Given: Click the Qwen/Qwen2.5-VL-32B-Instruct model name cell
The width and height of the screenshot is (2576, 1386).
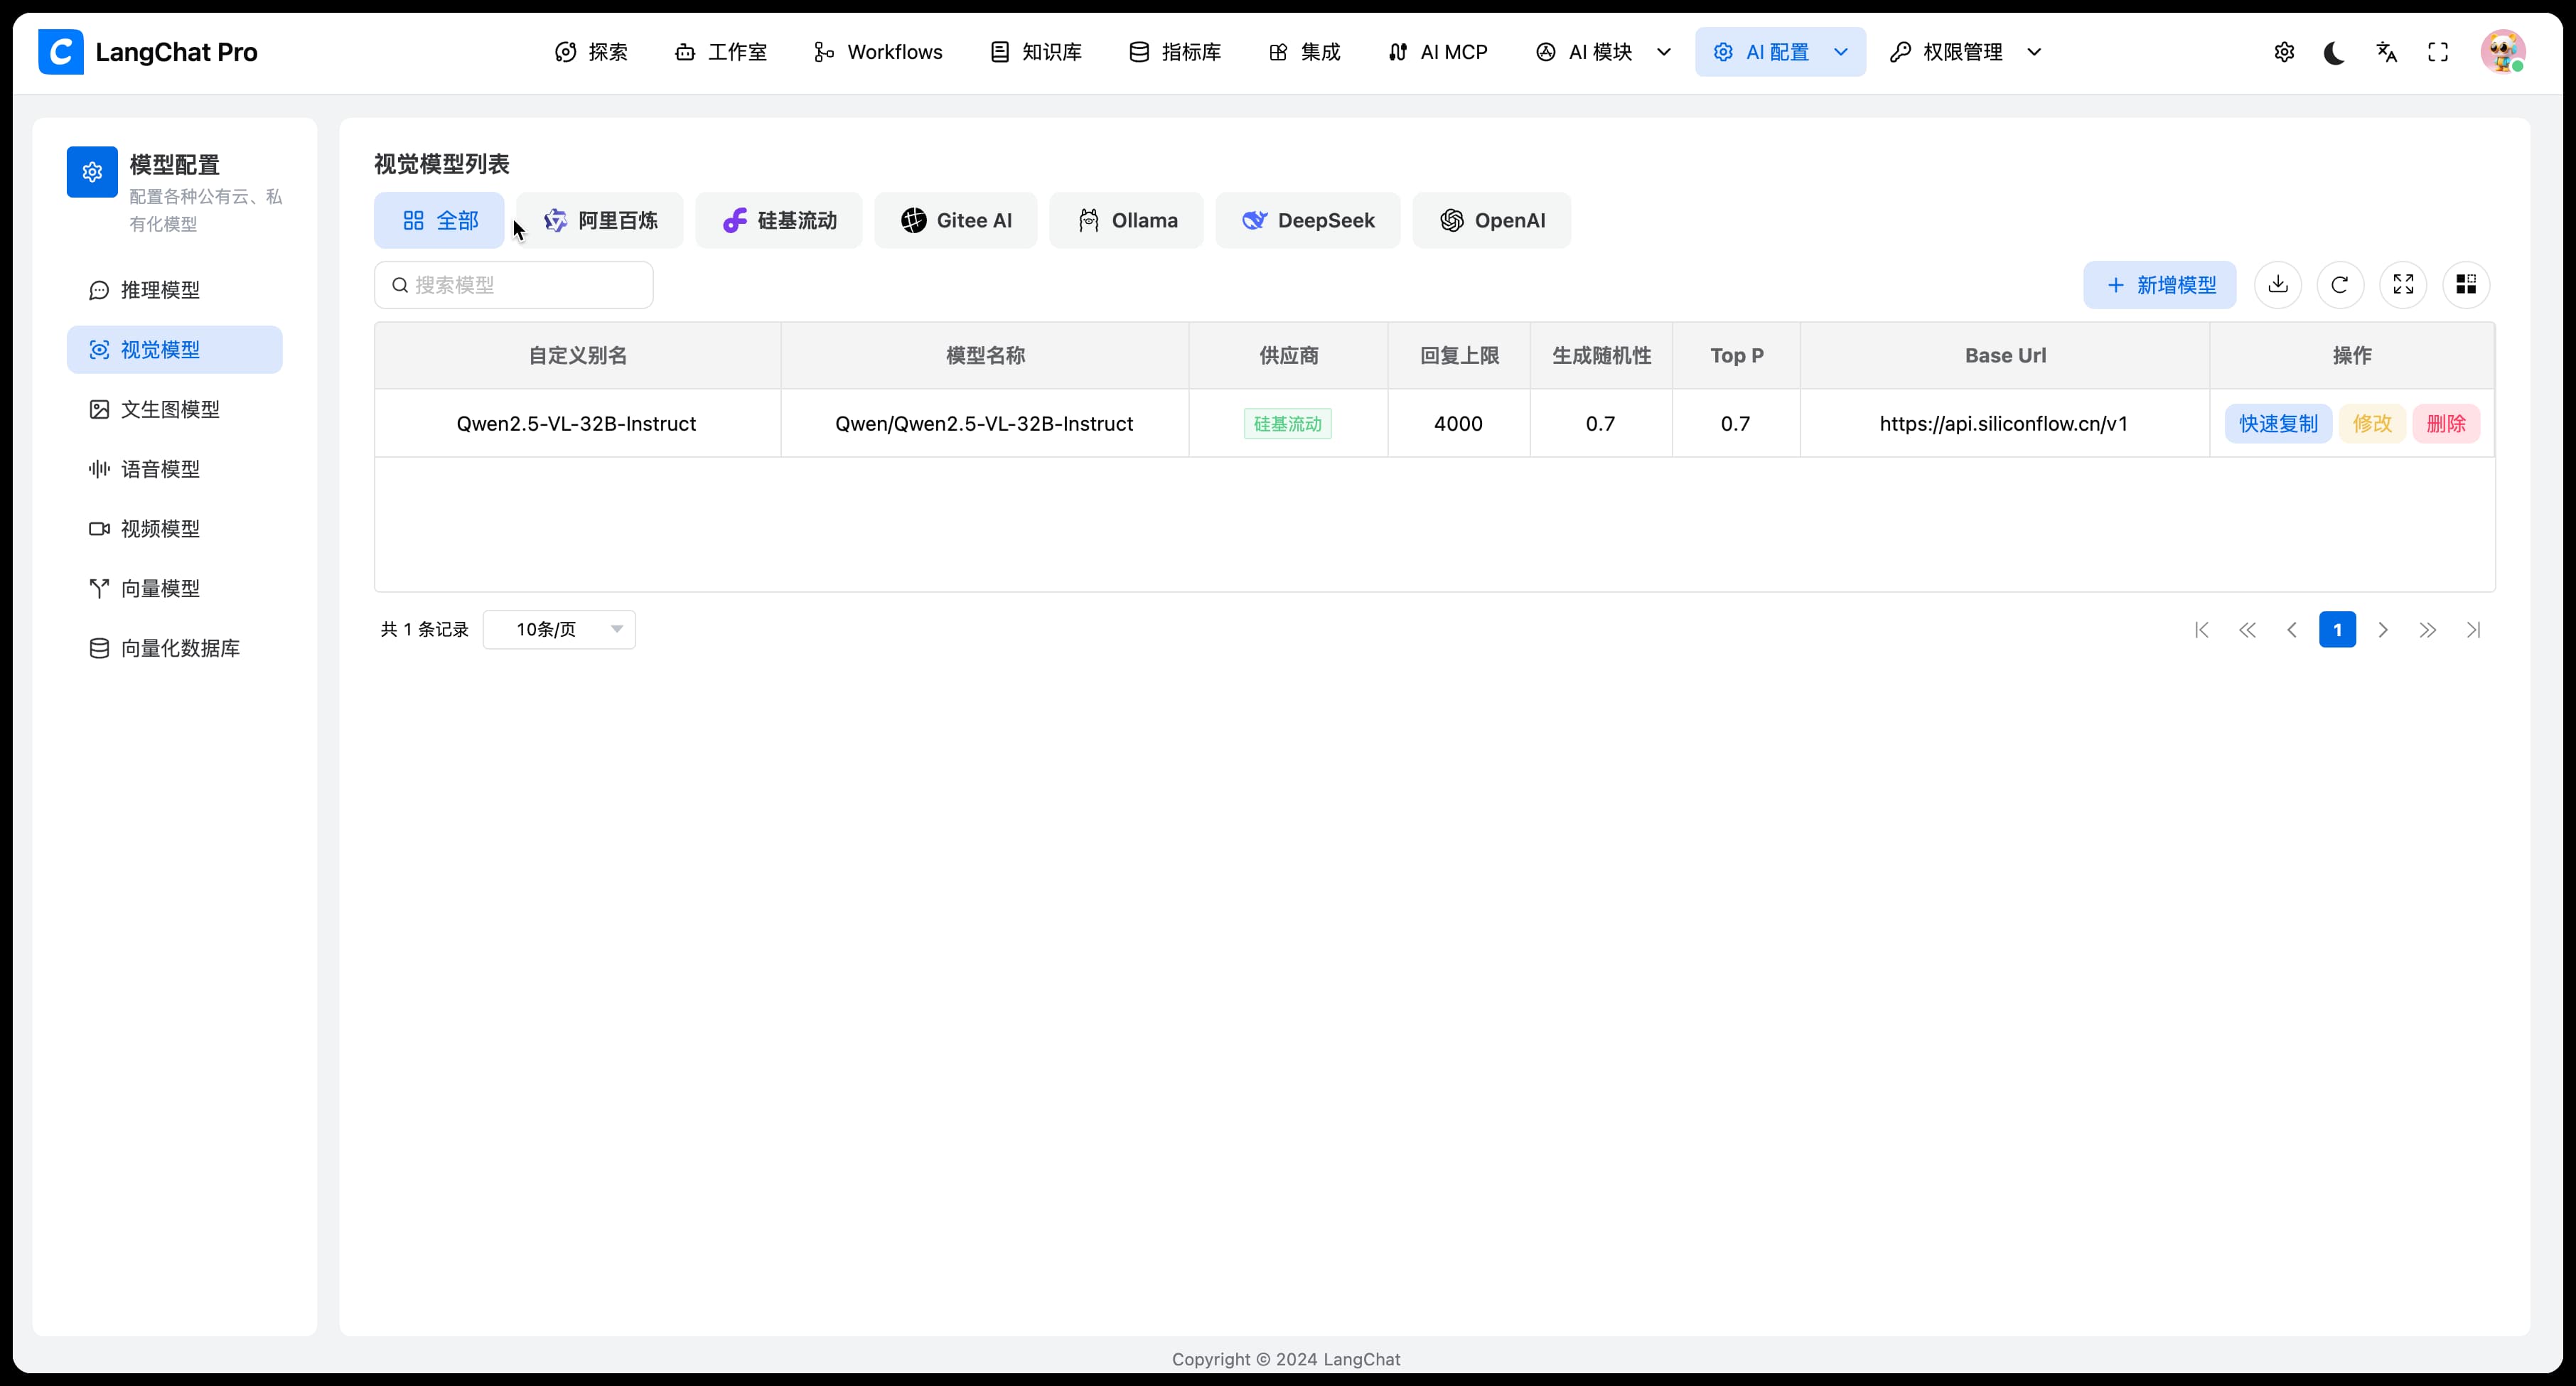Looking at the screenshot, I should tap(985, 424).
